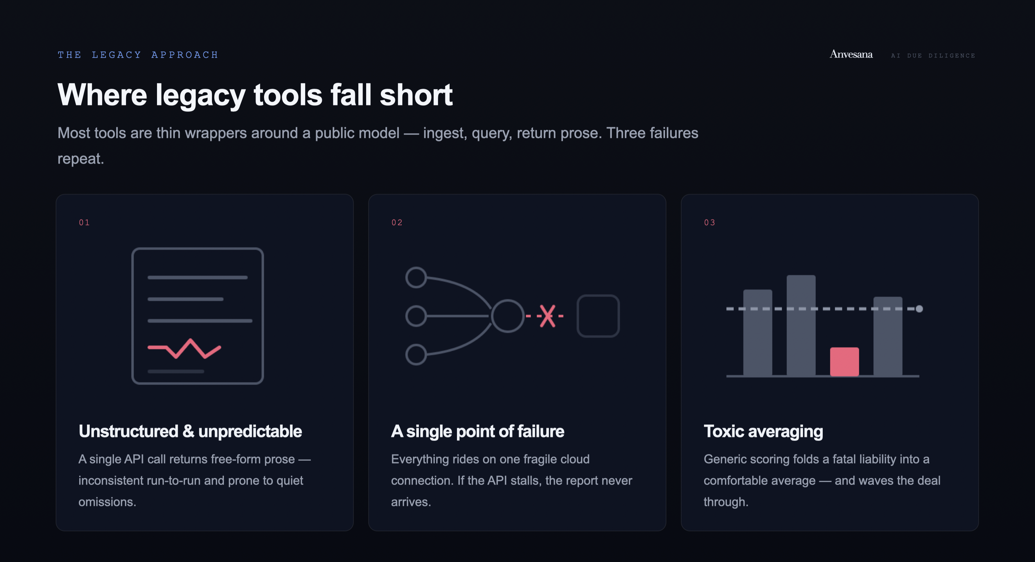This screenshot has height=562, width=1035.
Task: Click the 03 card number
Action: pyautogui.click(x=710, y=222)
